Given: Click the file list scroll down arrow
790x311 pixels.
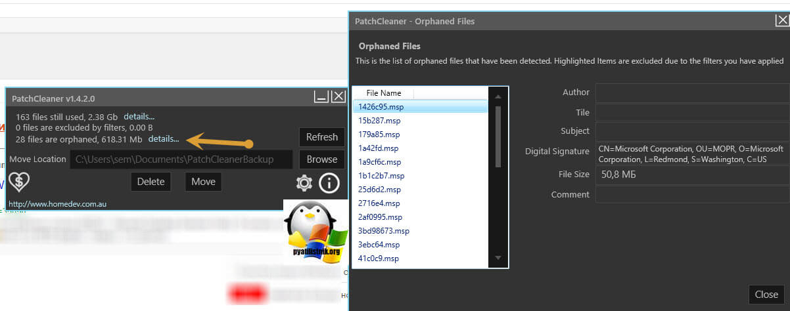Looking at the screenshot, I should pyautogui.click(x=498, y=258).
